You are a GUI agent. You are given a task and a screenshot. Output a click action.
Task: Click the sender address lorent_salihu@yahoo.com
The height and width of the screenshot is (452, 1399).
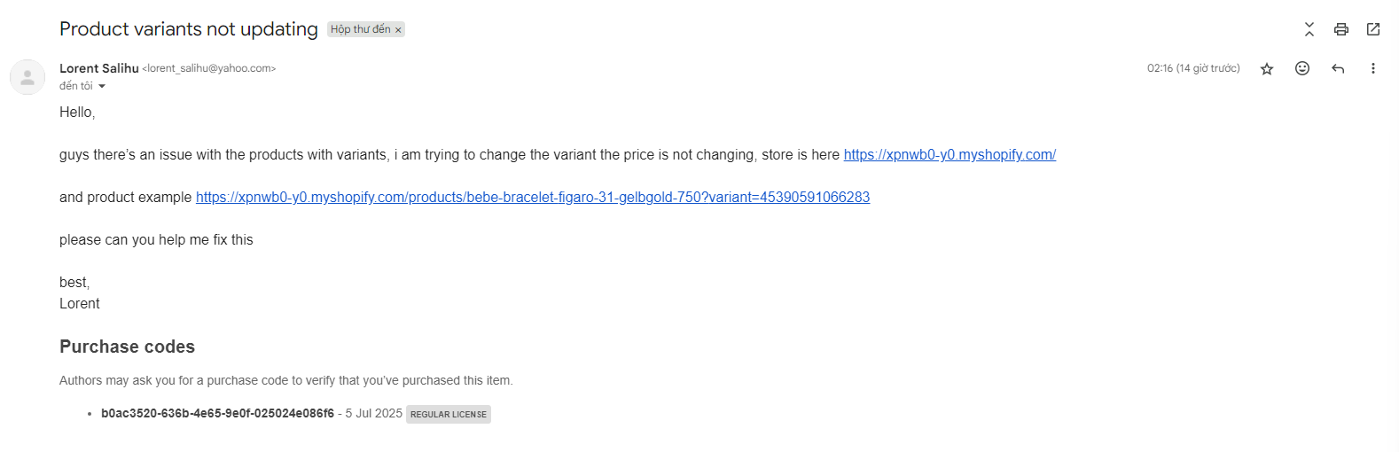pos(209,68)
